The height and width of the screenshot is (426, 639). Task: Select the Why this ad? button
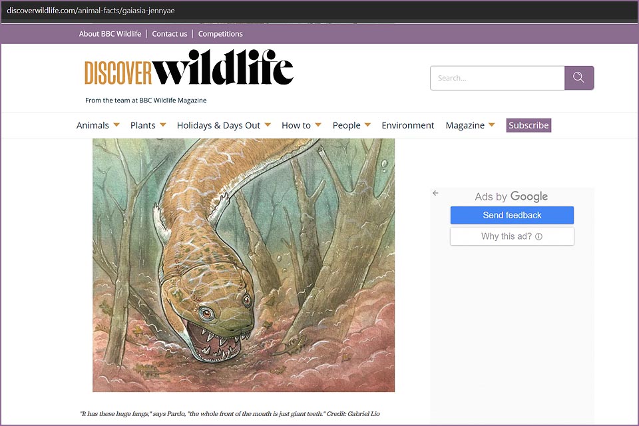pos(511,236)
